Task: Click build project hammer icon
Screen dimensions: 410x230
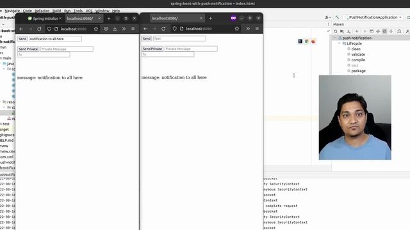Action: [337, 17]
